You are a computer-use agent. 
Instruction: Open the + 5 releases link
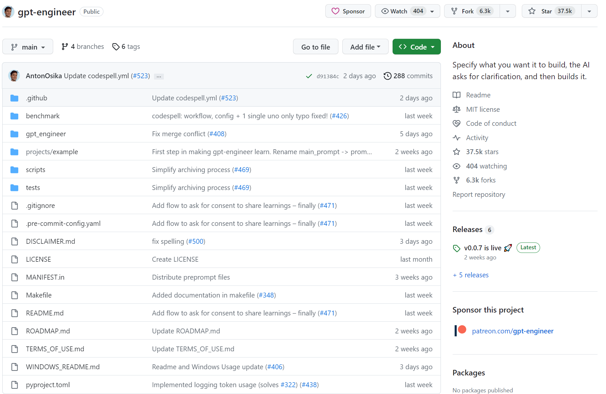(471, 275)
